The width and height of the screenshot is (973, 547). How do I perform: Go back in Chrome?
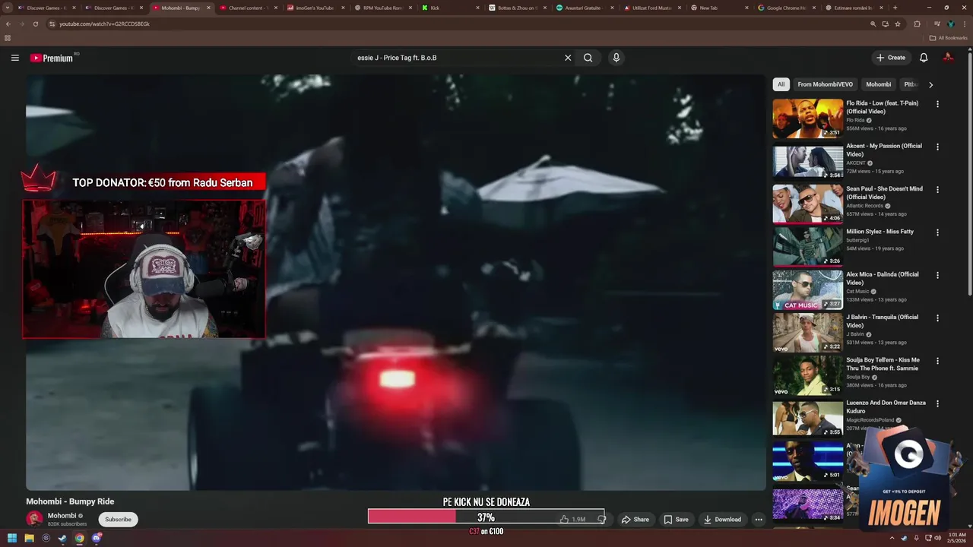pos(8,24)
